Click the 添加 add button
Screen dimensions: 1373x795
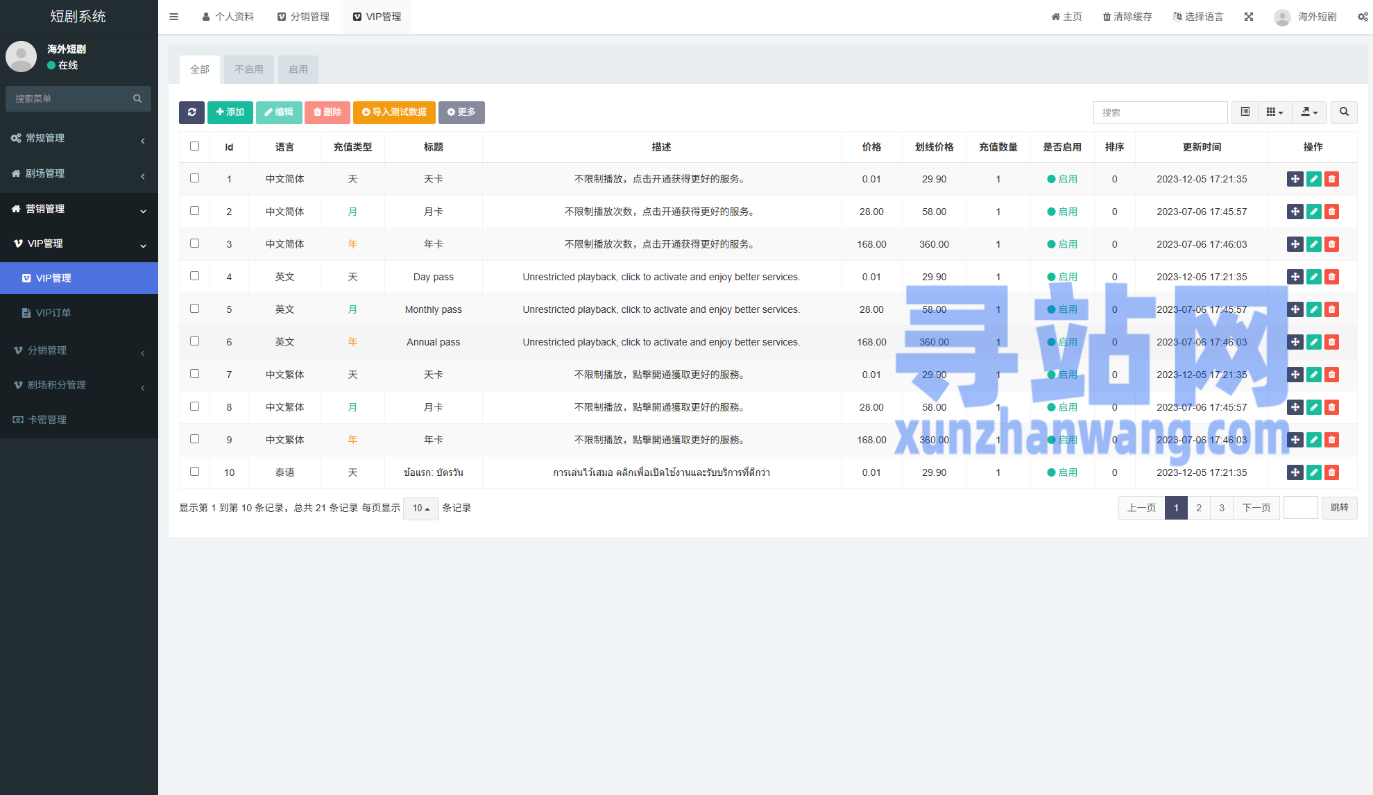click(x=230, y=112)
